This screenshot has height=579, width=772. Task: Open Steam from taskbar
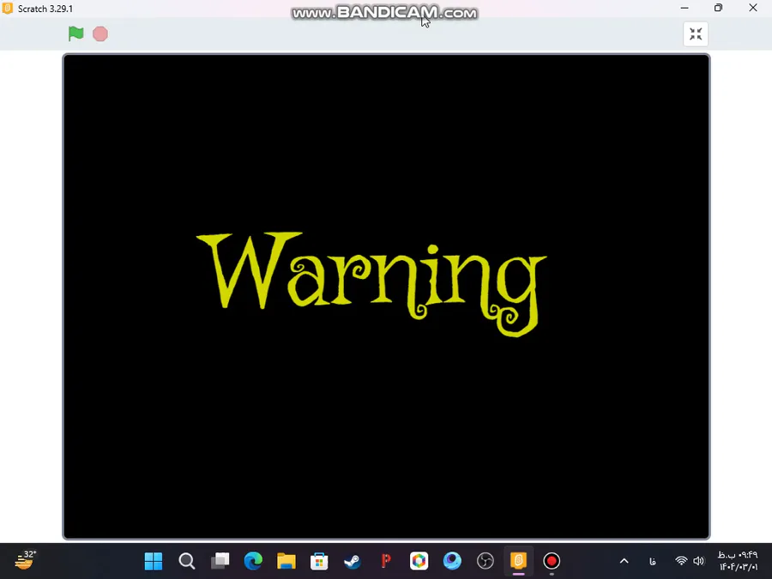353,561
